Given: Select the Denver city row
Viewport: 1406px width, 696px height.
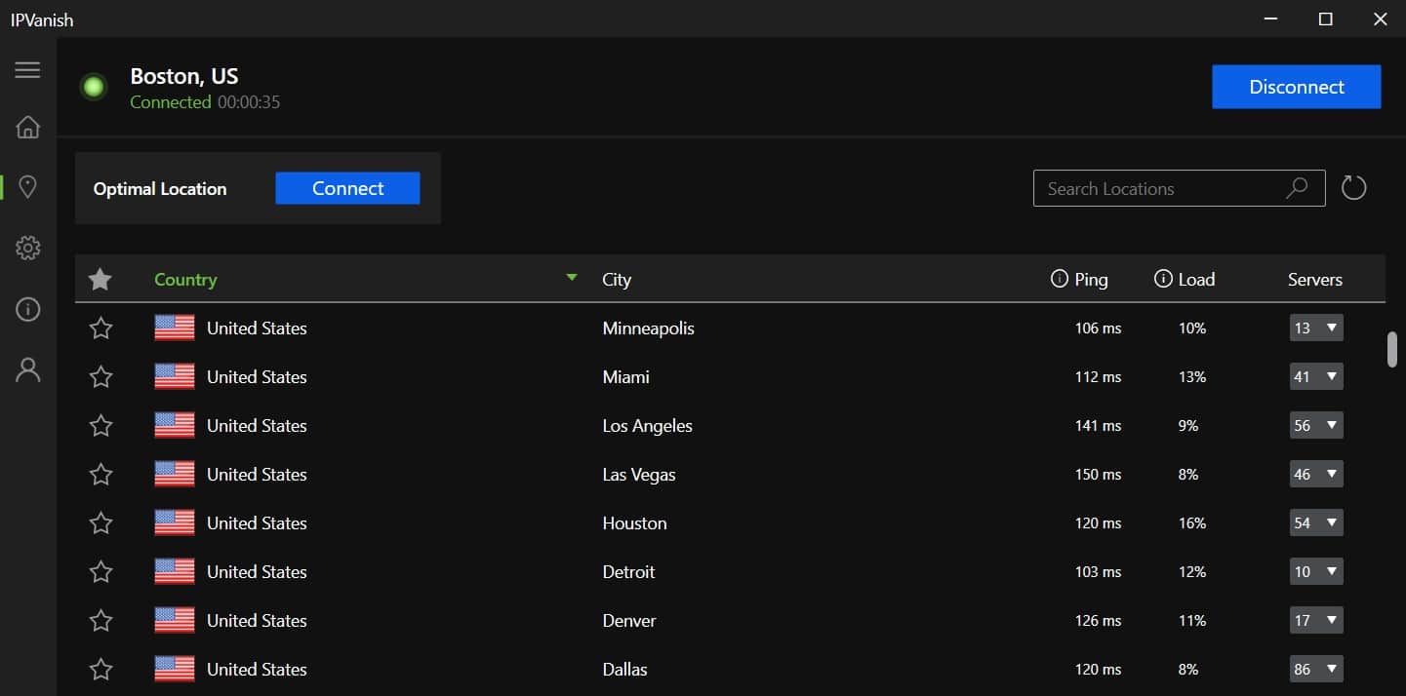Looking at the screenshot, I should (x=730, y=620).
